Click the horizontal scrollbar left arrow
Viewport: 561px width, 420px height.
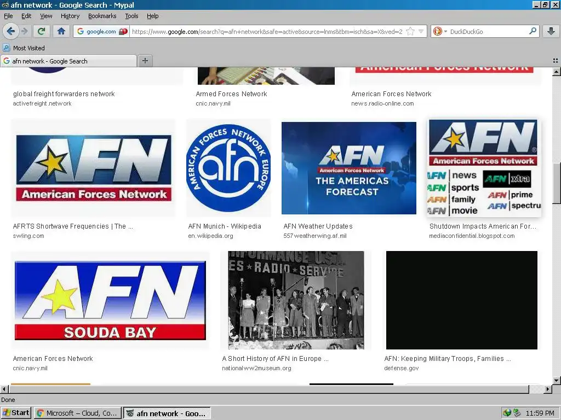(4, 389)
